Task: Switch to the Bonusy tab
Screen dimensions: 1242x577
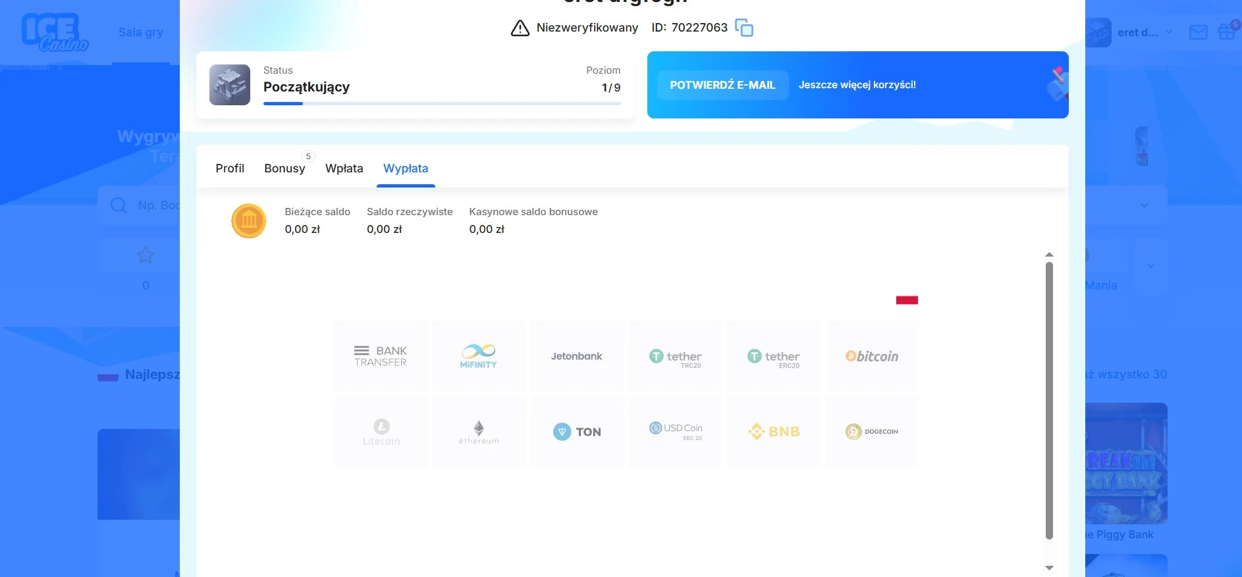Action: coord(284,168)
